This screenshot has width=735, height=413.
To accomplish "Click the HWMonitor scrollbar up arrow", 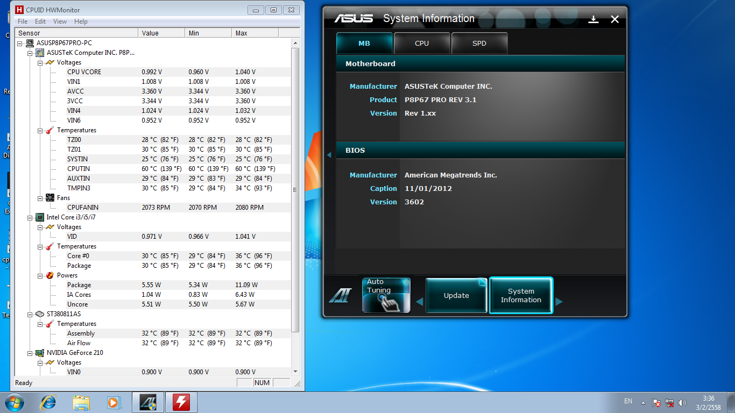I will click(295, 42).
